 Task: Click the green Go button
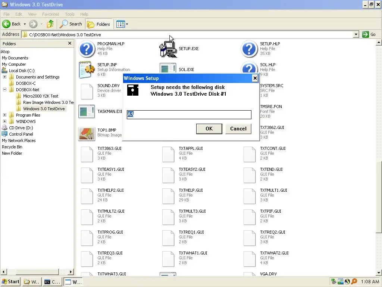point(369,34)
